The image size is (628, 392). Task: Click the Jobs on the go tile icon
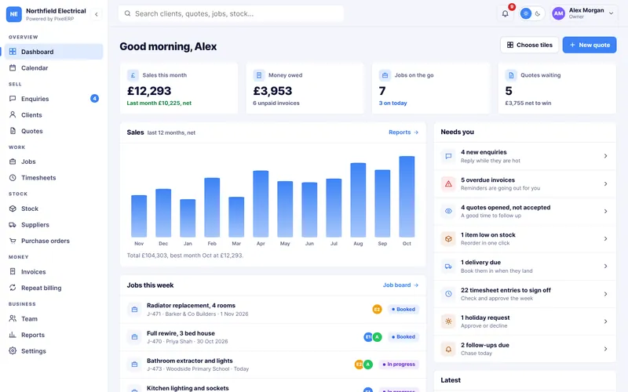click(x=385, y=75)
